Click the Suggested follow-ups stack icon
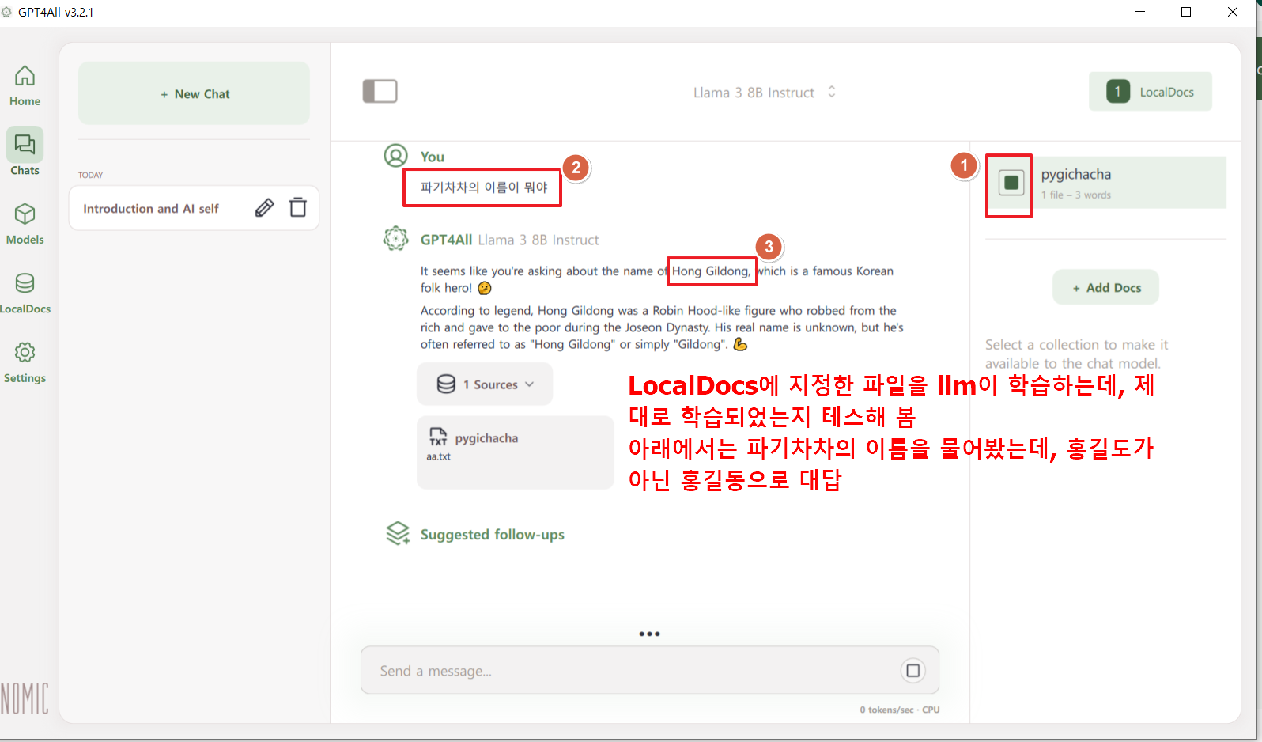 click(398, 534)
